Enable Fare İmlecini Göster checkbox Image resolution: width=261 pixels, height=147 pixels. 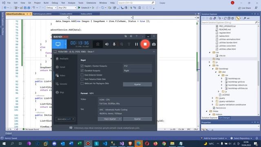82,75
